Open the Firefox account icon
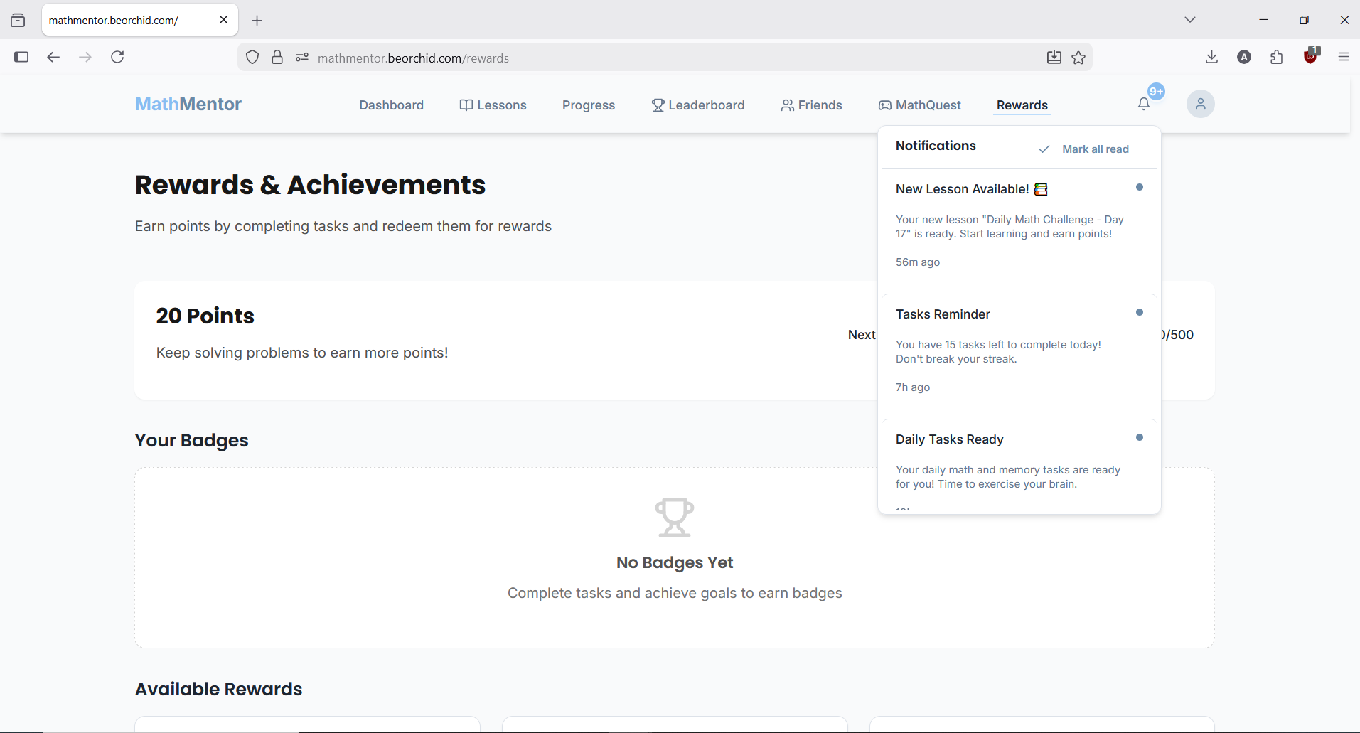Screen dimensions: 1360x733 pyautogui.click(x=1244, y=58)
